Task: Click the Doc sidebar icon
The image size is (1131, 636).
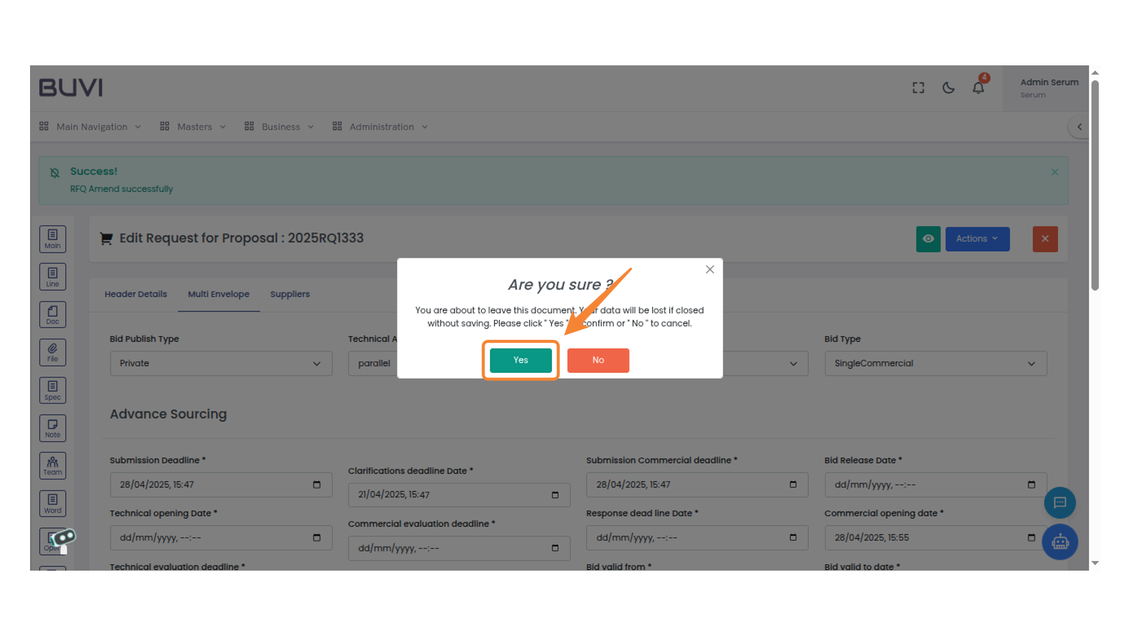Action: (52, 314)
